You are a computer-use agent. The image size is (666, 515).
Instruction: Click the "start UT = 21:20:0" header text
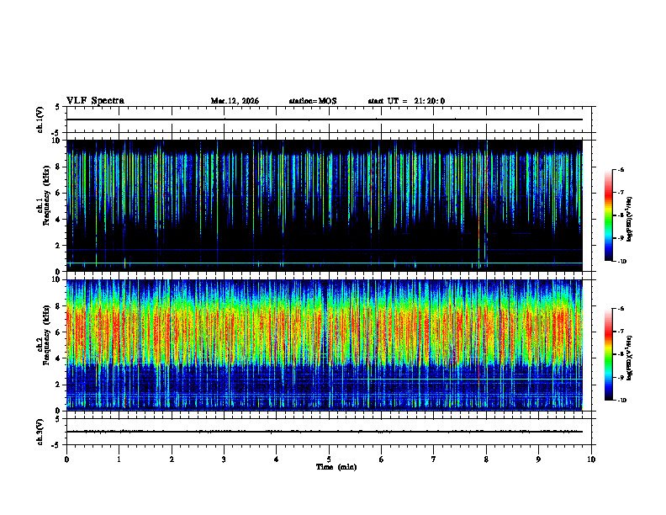[406, 101]
